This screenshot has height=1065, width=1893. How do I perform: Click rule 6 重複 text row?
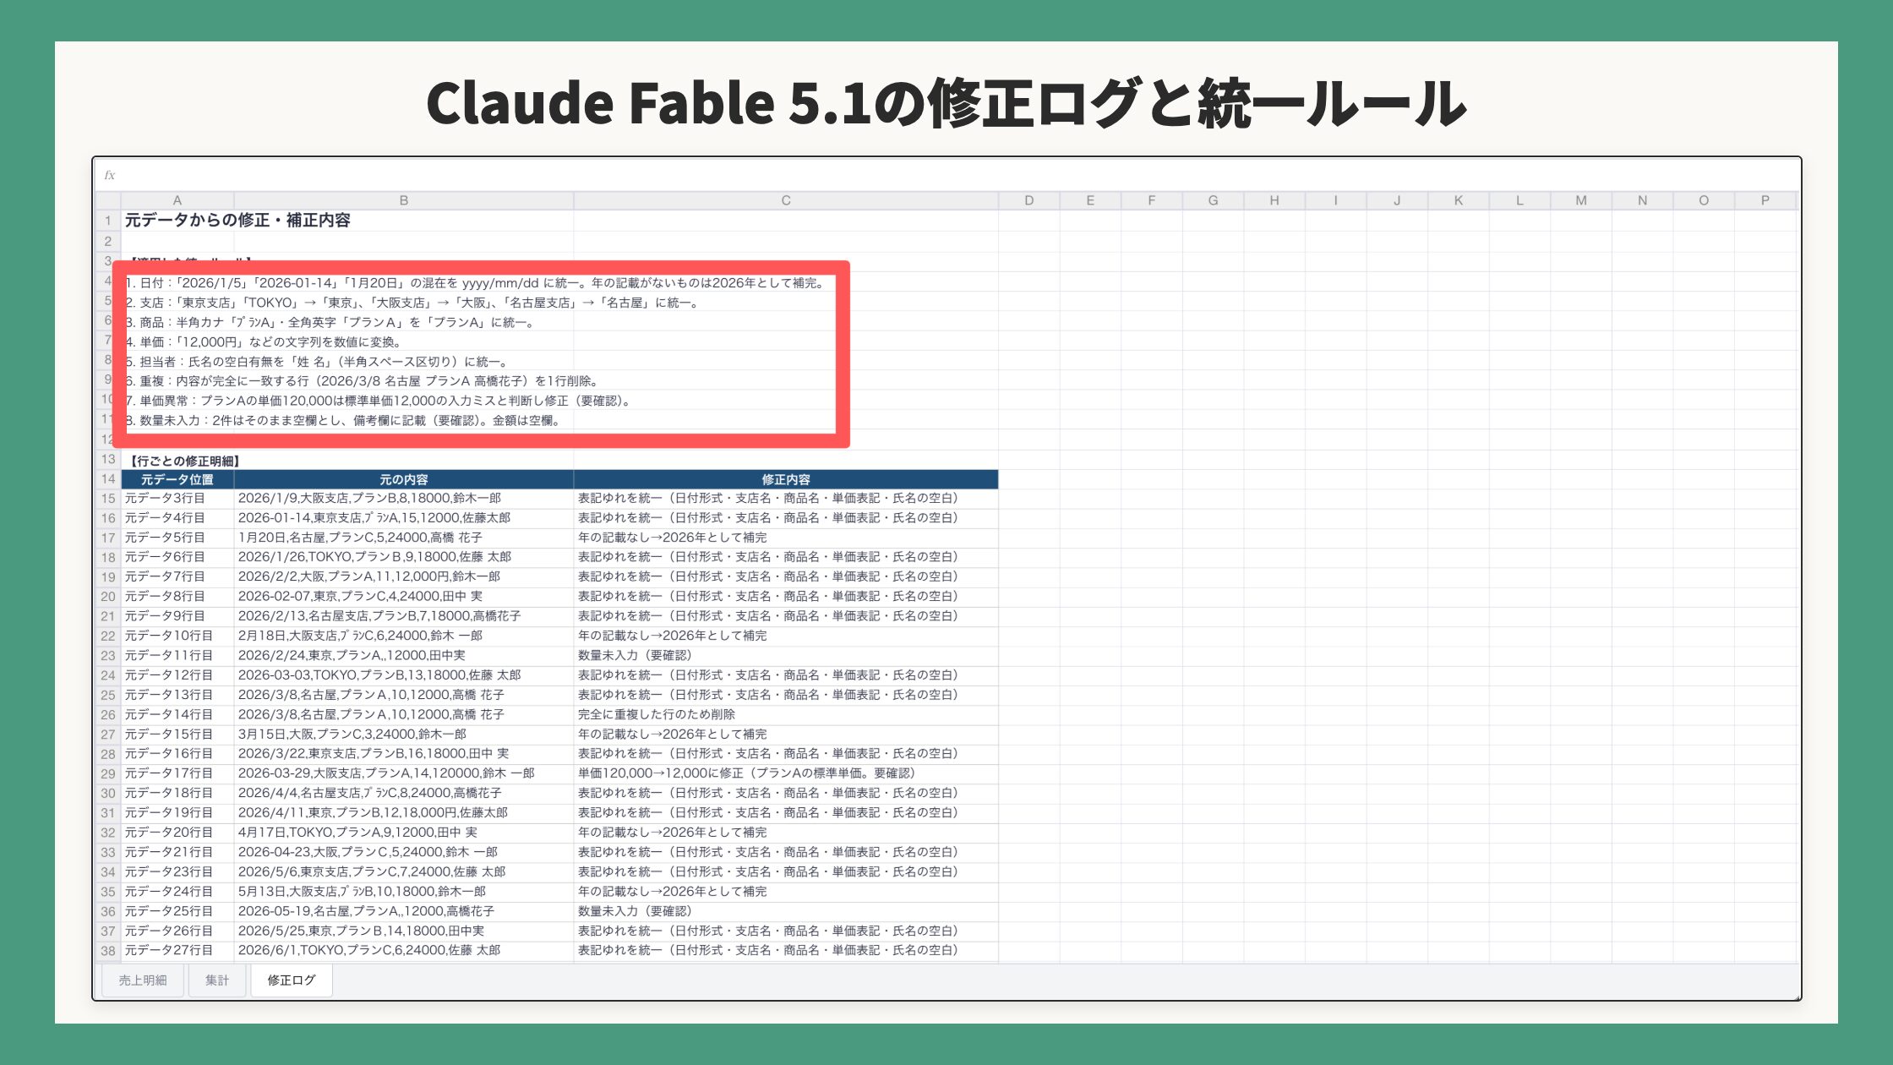363,381
